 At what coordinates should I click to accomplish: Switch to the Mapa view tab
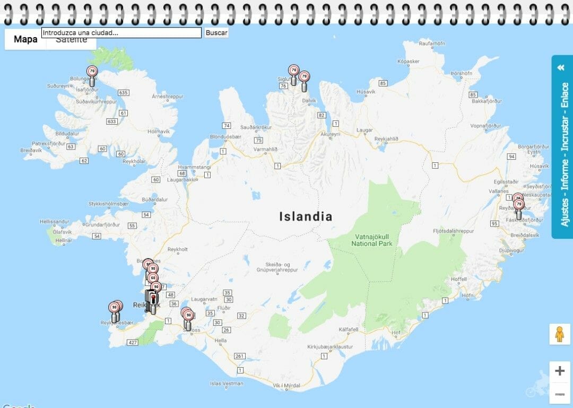click(25, 39)
